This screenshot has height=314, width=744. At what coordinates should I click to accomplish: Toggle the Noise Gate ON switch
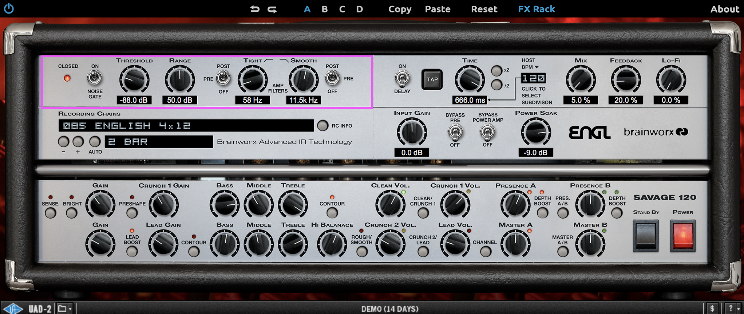pos(95,78)
